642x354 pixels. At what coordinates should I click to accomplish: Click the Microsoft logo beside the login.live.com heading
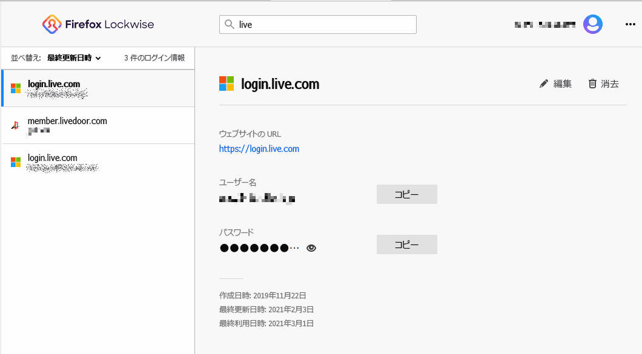[x=227, y=84]
